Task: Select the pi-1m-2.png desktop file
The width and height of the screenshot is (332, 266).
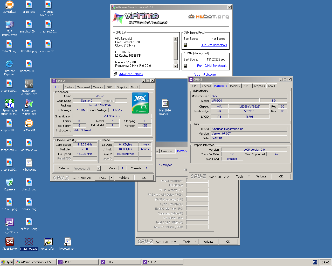Action: pos(9,204)
